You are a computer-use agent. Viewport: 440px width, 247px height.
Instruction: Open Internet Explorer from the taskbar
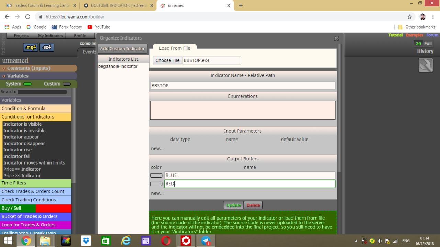pos(126,241)
